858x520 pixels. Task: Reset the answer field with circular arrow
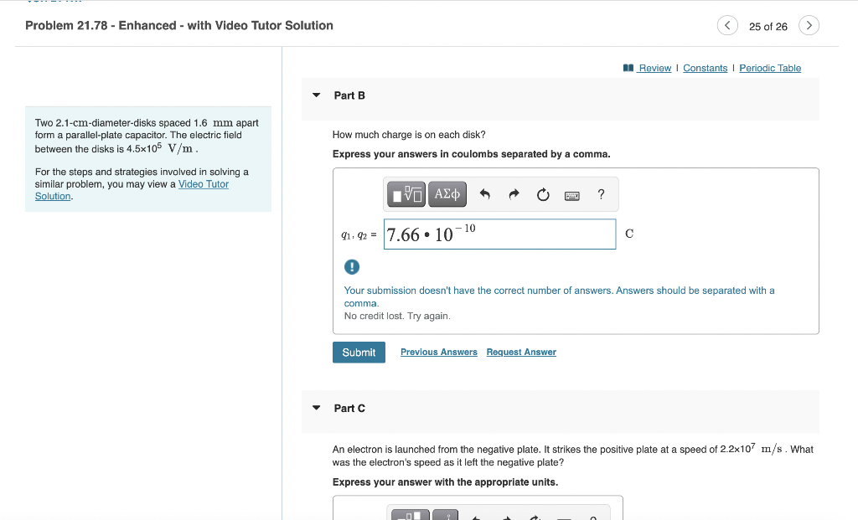pyautogui.click(x=543, y=194)
